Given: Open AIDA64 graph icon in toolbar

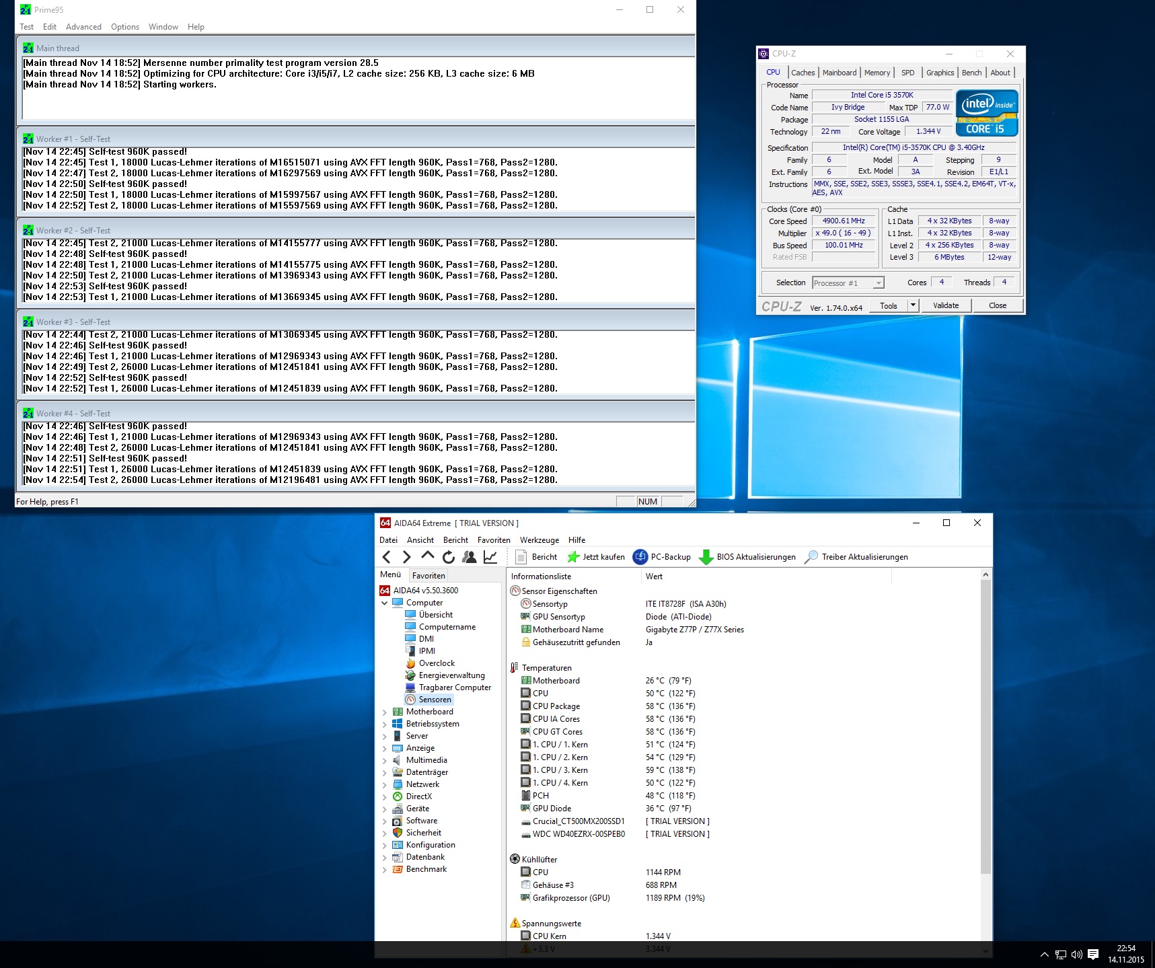Looking at the screenshot, I should click(x=490, y=557).
